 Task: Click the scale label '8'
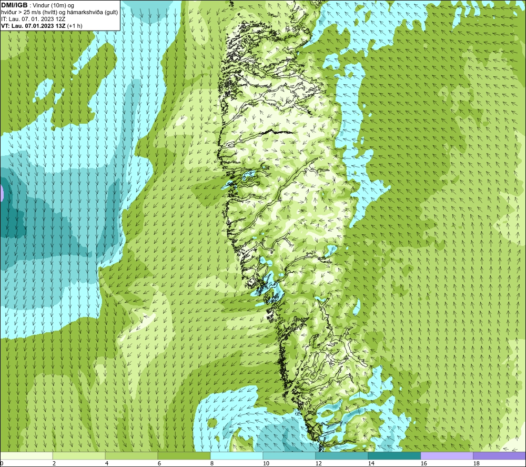pos(211,463)
